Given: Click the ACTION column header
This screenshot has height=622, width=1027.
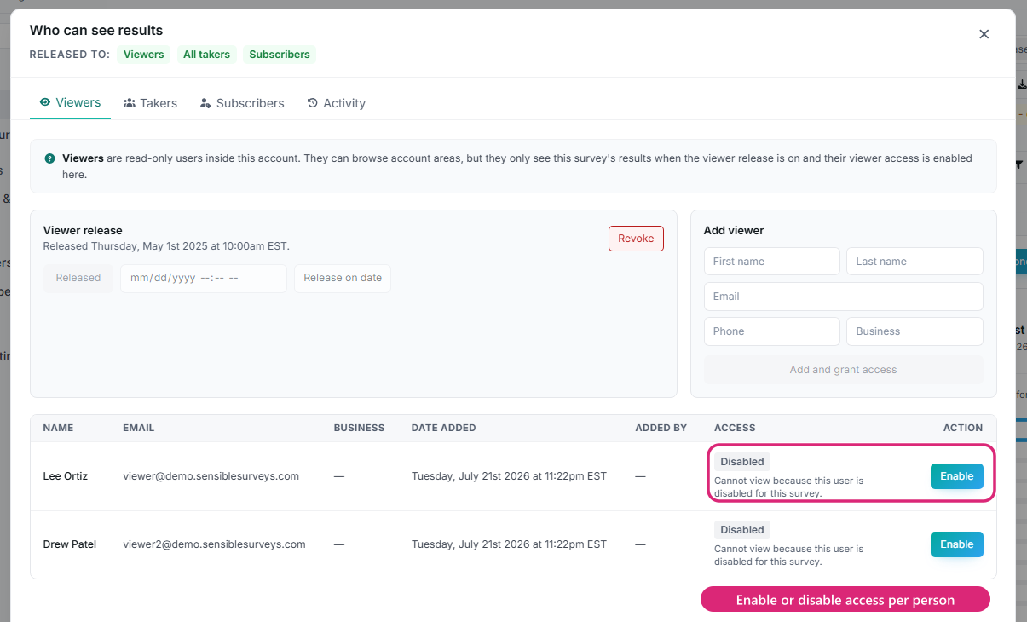Looking at the screenshot, I should click(x=963, y=428).
